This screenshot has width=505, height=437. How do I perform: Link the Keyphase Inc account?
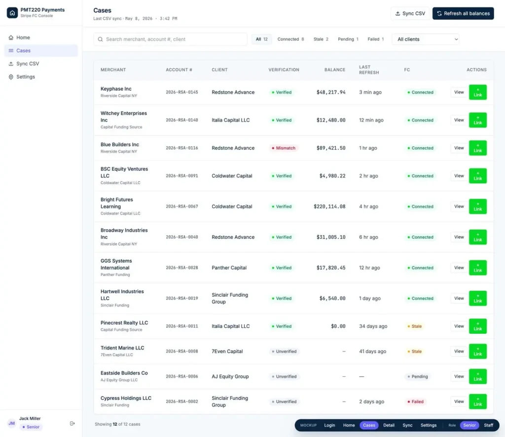point(477,92)
